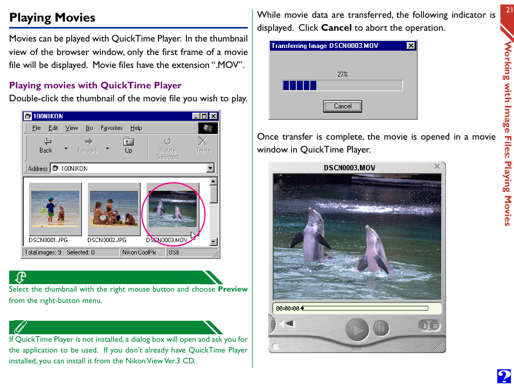The image size is (514, 386).
Task: Expand the Address bar dropdown
Action: click(x=210, y=168)
